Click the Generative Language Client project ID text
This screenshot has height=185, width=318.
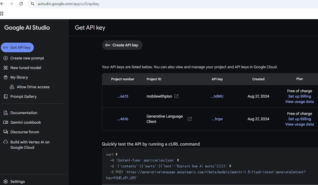point(165,119)
